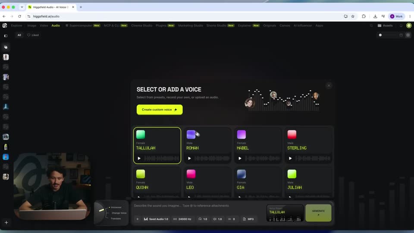Close the voice selection dialog
The width and height of the screenshot is (414, 233).
329,85
